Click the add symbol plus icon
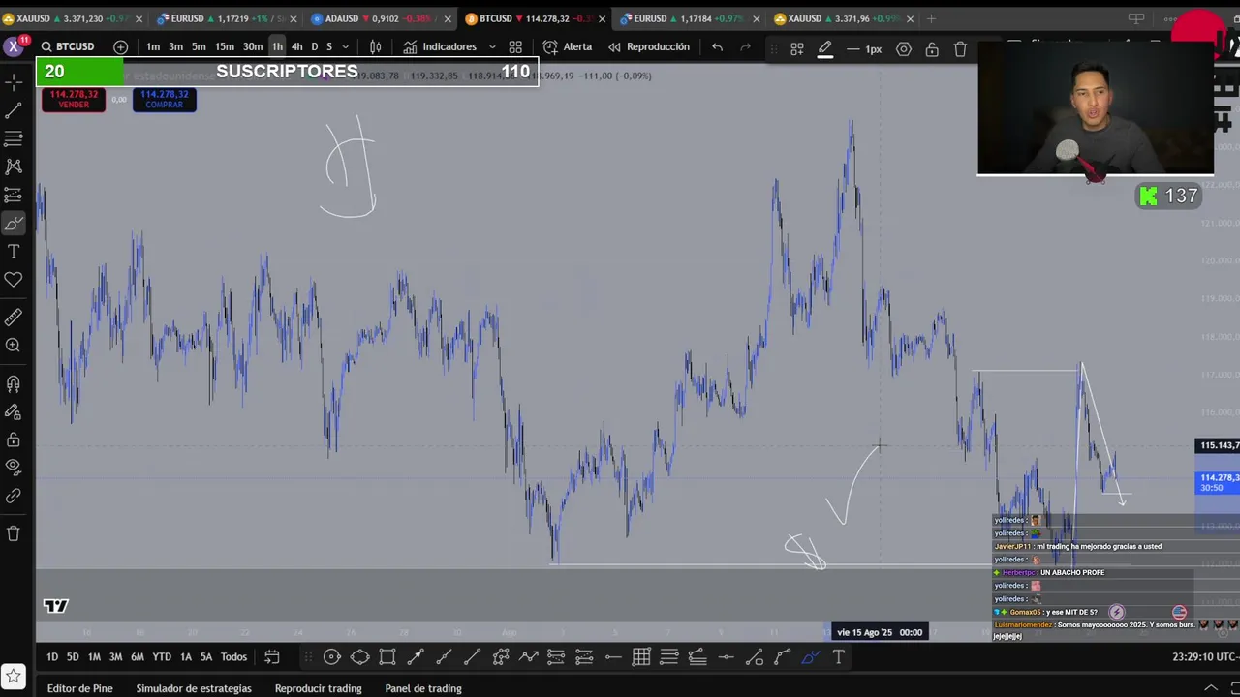 120,46
